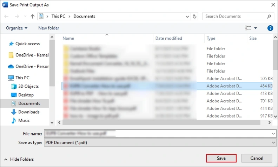Click the Downloads arrow icon
This screenshot has height=167, width=278.
pos(14,112)
